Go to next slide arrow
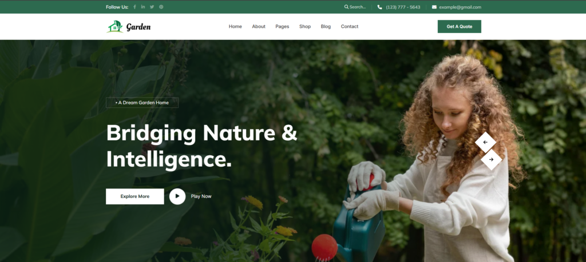The width and height of the screenshot is (586, 262). (491, 159)
